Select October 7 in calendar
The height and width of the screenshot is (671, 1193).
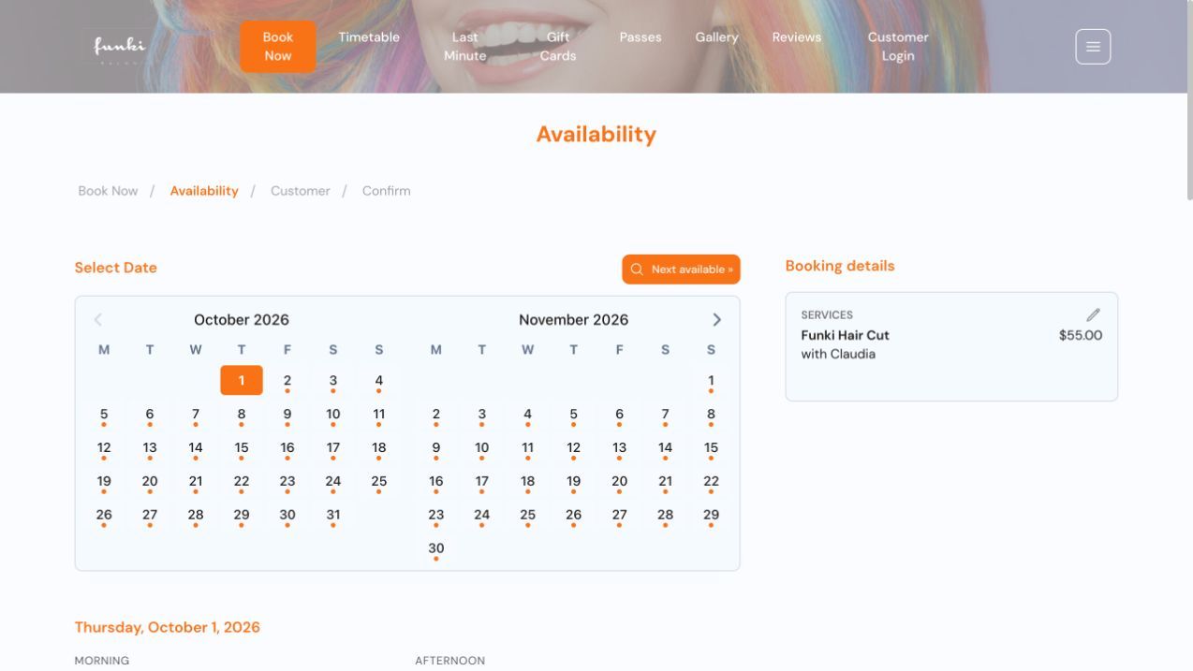[196, 415]
